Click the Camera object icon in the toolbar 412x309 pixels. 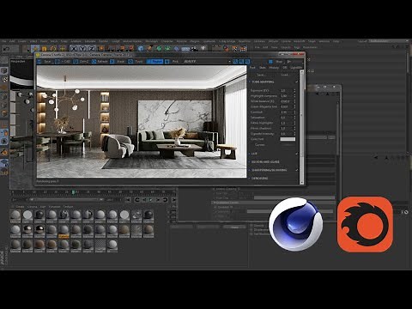tap(195, 48)
